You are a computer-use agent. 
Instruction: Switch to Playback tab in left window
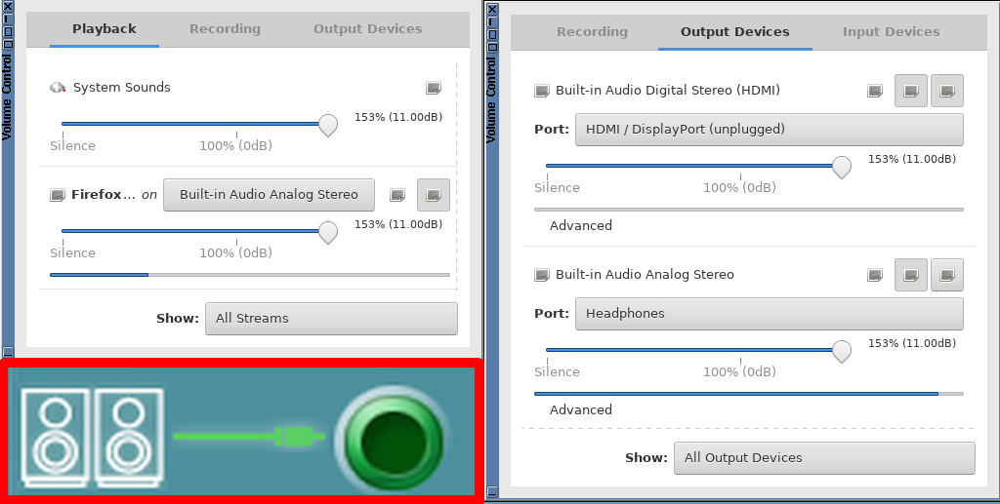(104, 29)
